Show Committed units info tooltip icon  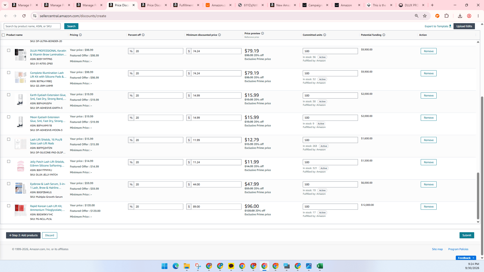coord(325,35)
